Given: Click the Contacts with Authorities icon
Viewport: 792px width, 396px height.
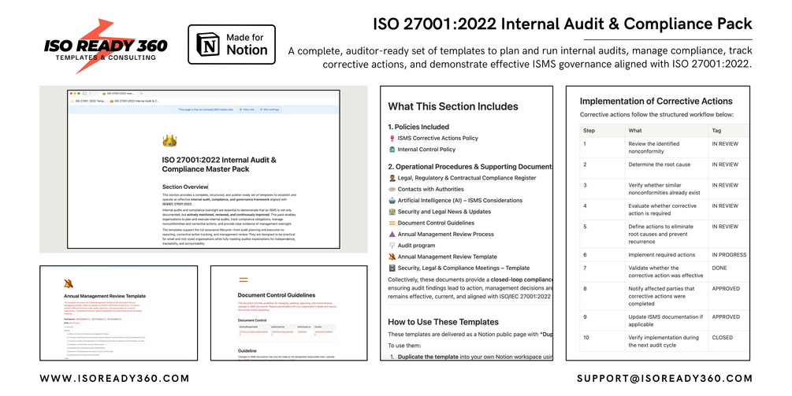Looking at the screenshot, I should coord(392,189).
